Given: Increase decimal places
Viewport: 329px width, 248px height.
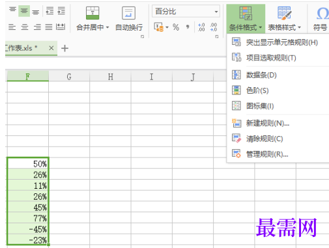Looking at the screenshot, I should [201, 27].
